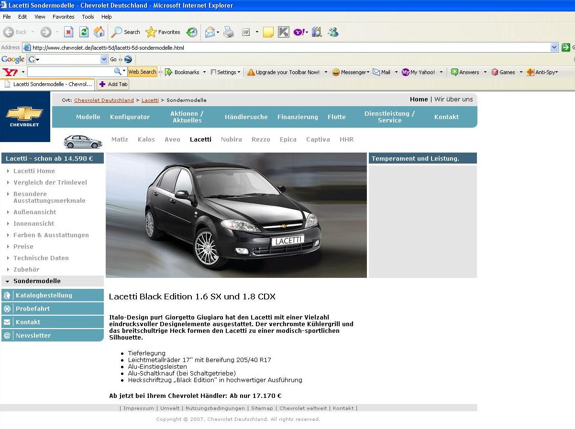Click the yellow note icon in IE toolbar
This screenshot has height=429, width=575.
point(268,32)
